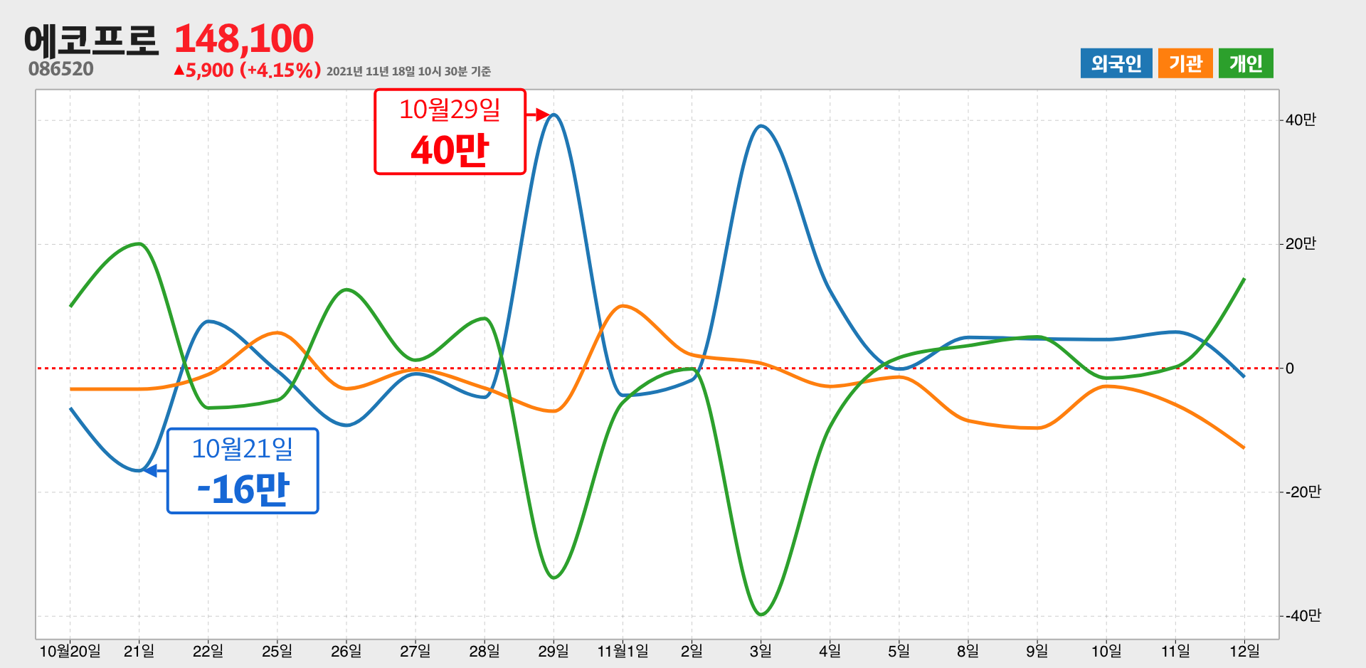Click the blue line peak on 3일
Screen dimensions: 1366x668
(761, 126)
